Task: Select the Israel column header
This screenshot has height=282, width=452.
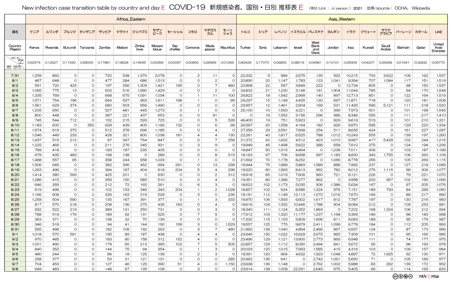Action: [298, 48]
